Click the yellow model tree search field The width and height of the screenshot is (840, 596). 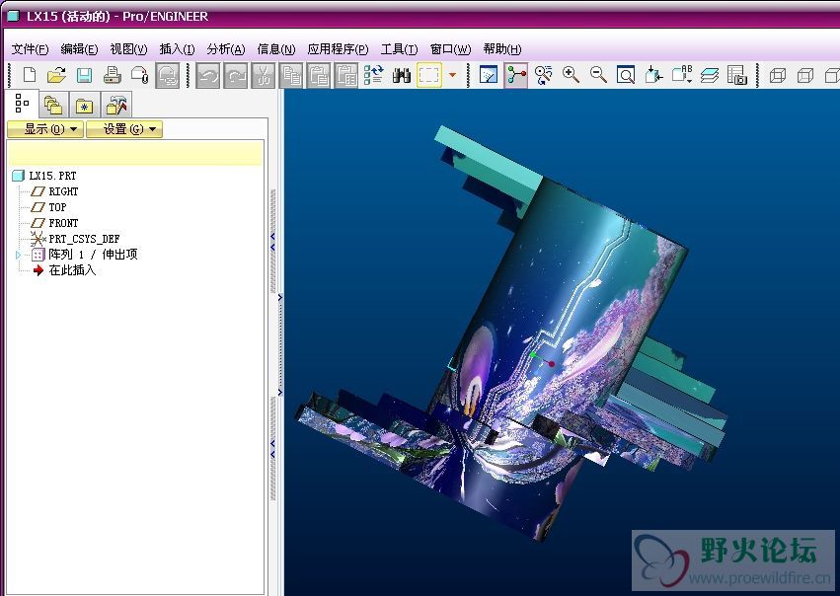click(x=135, y=153)
